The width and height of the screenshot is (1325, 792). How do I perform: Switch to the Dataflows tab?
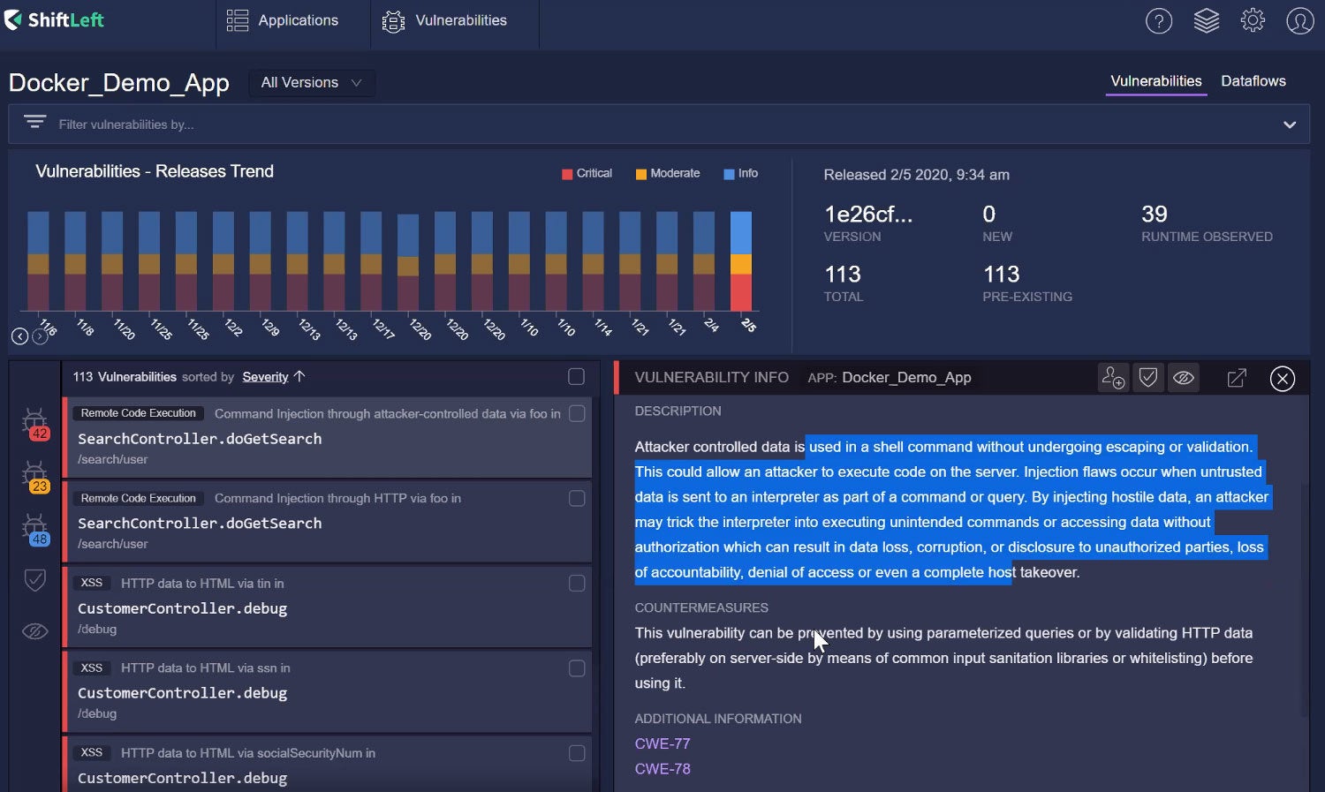point(1253,81)
